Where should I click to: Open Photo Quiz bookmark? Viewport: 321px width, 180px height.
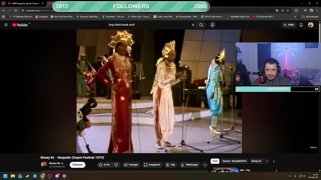139,17
